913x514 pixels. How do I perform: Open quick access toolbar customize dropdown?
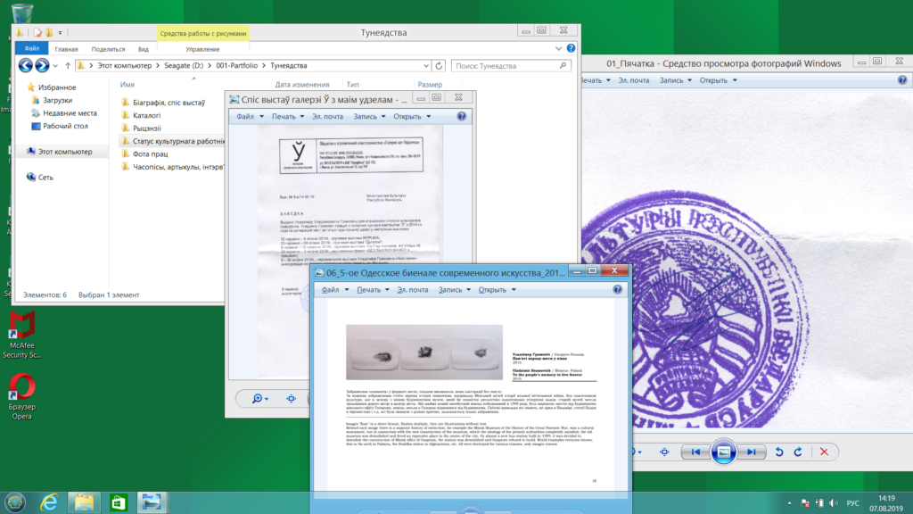tap(60, 33)
